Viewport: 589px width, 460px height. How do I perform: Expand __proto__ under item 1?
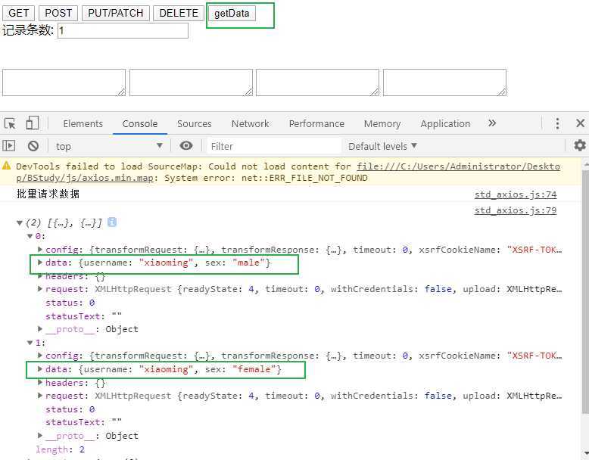(x=40, y=436)
